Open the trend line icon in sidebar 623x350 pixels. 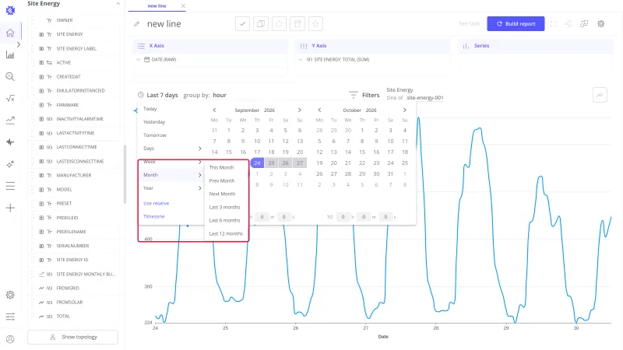(x=10, y=121)
